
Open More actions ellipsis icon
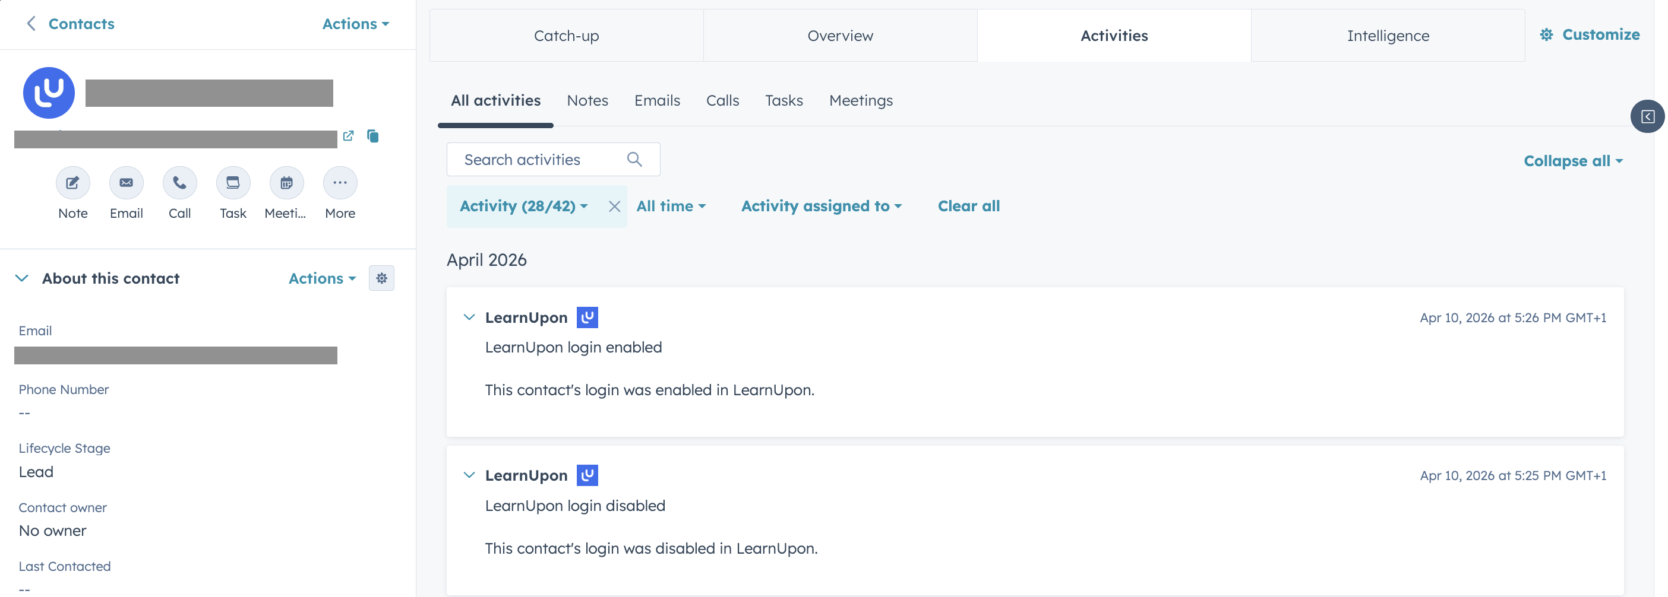point(340,183)
